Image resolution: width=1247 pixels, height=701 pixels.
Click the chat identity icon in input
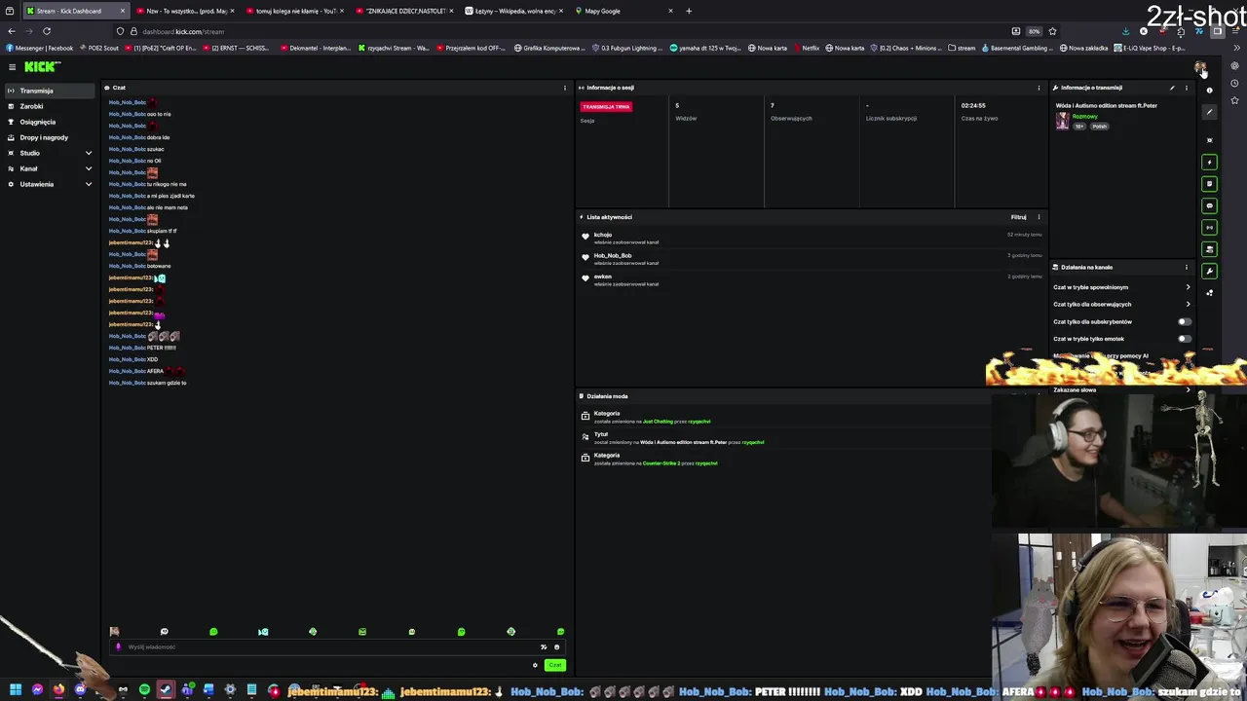click(118, 646)
